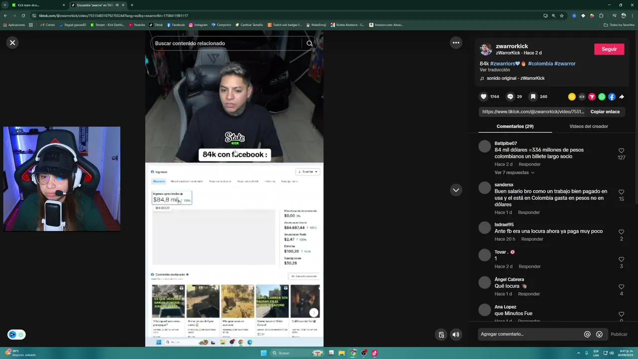
Task: Open the Instagram bookmark
Action: pos(198,25)
